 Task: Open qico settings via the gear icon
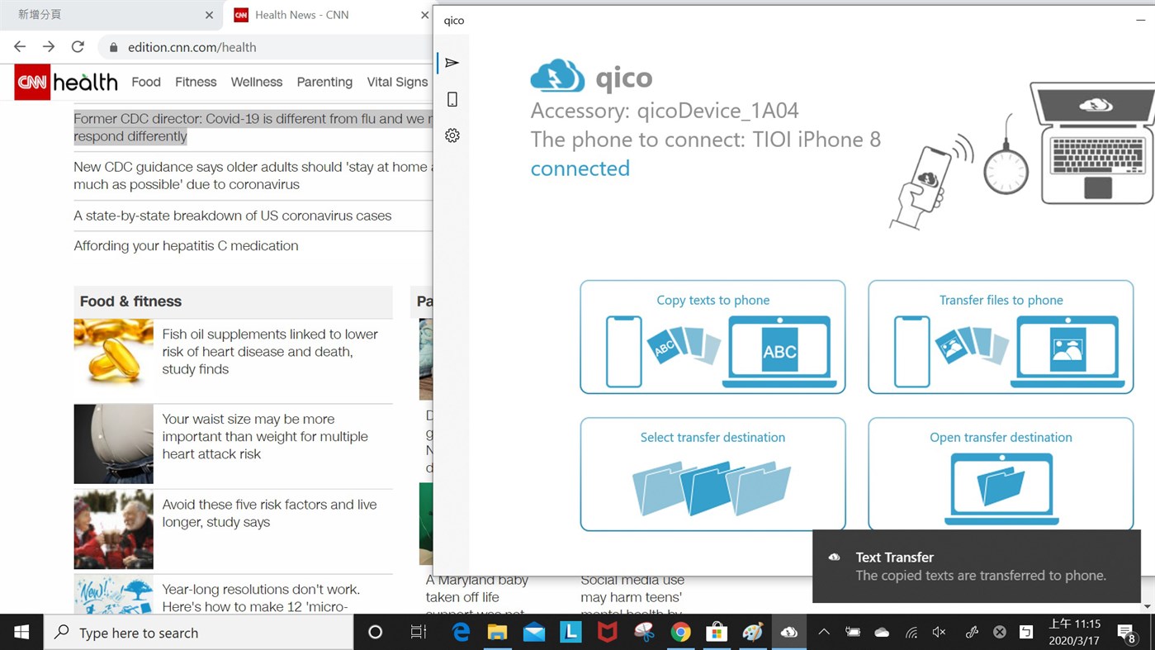pos(452,135)
